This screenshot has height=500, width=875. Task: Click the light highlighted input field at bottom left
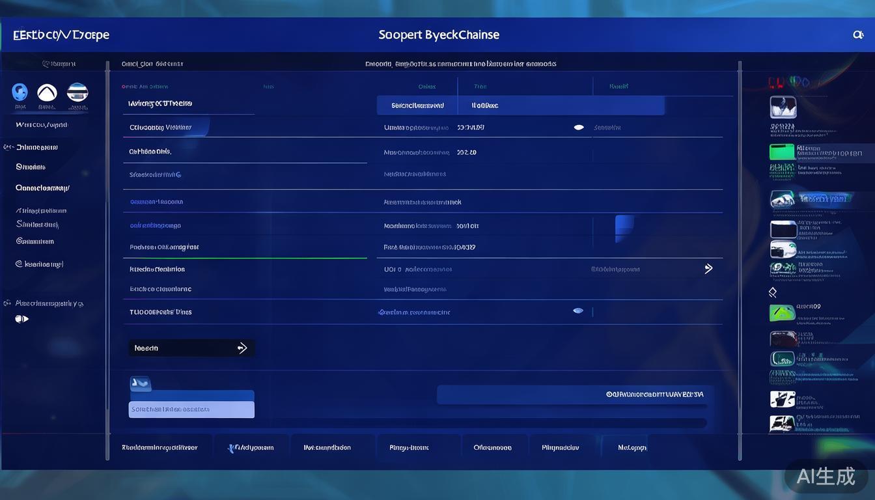191,410
